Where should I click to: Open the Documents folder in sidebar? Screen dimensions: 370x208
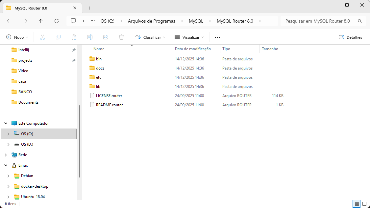click(28, 102)
